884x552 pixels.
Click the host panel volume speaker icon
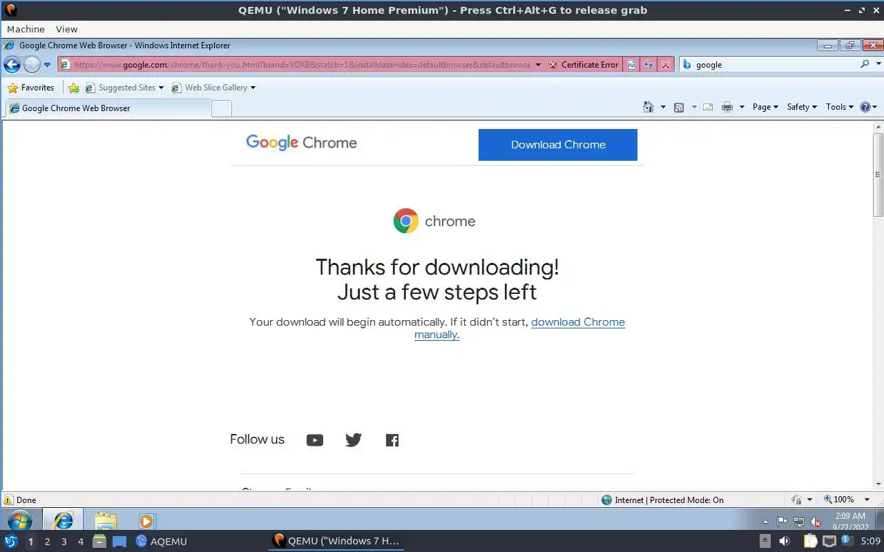tap(785, 541)
